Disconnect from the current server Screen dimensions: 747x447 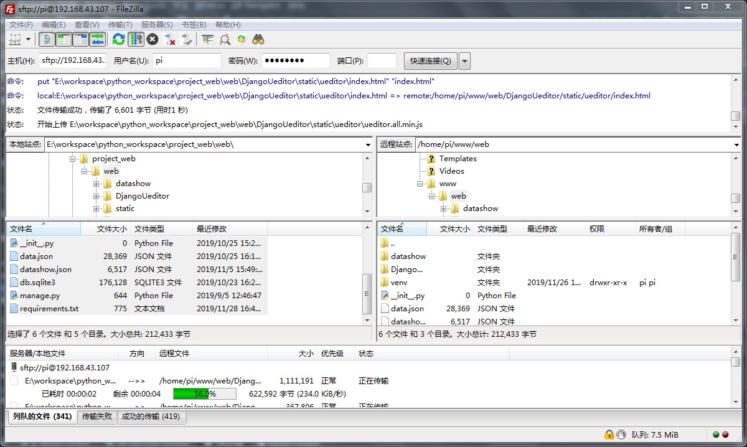[x=169, y=39]
